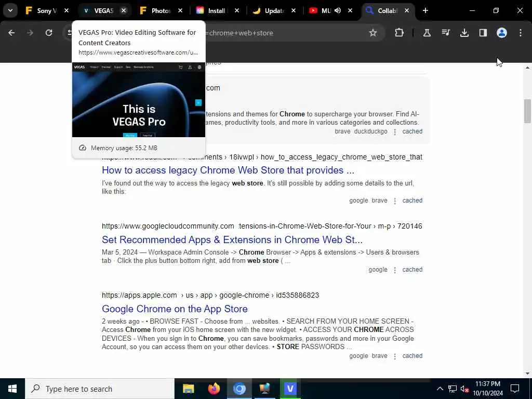Show hidden system tray icons
This screenshot has height=399, width=532.
(x=440, y=389)
